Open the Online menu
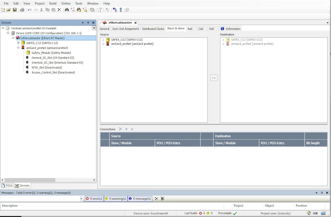Image resolution: width=331 pixels, height=217 pixels. click(x=66, y=3)
